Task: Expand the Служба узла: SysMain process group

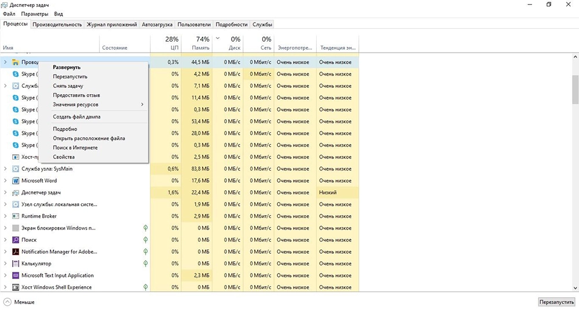Action: (x=5, y=169)
